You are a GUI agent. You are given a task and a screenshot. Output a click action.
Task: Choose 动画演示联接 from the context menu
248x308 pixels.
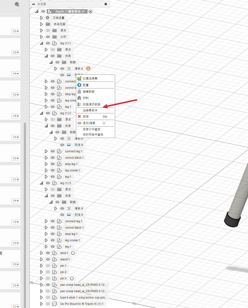point(92,104)
